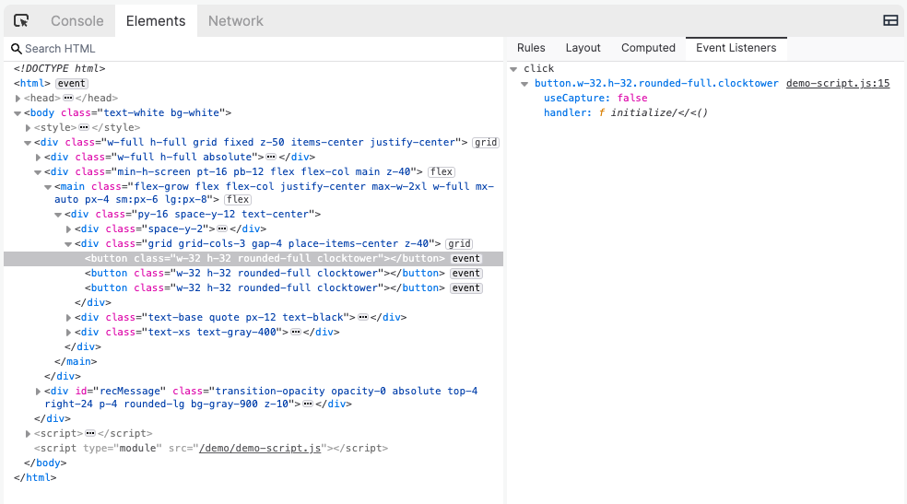Screen dimensions: 907x504
Task: Toggle grid badge on the fixed z-50 div
Action: click(x=486, y=142)
